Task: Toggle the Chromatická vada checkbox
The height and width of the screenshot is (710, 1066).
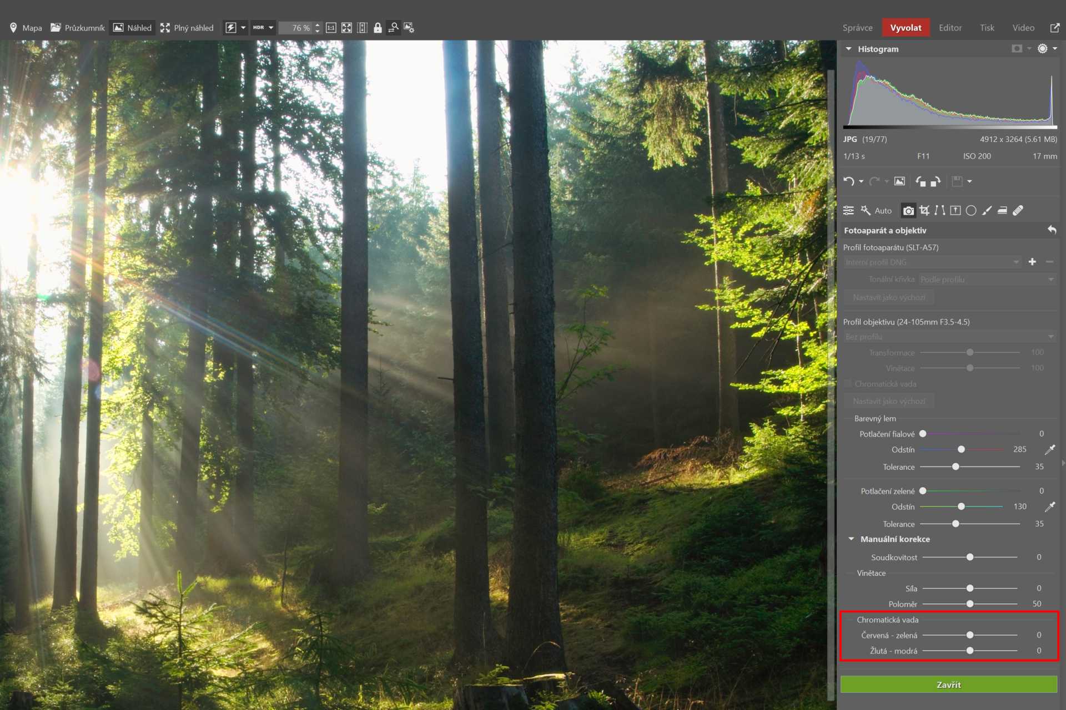Action: 848,384
